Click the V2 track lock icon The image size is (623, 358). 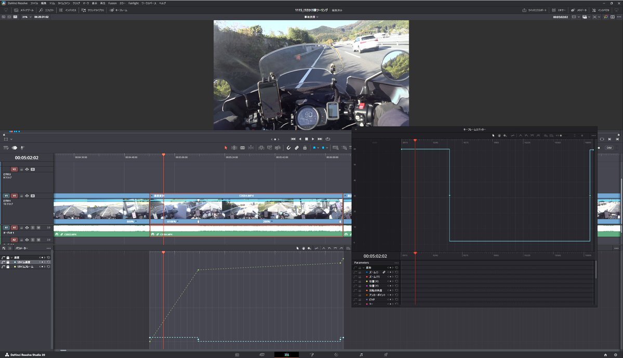click(x=22, y=169)
